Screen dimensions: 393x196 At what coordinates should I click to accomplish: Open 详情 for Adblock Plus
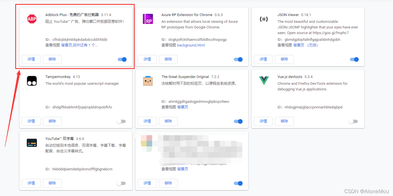(x=31, y=59)
